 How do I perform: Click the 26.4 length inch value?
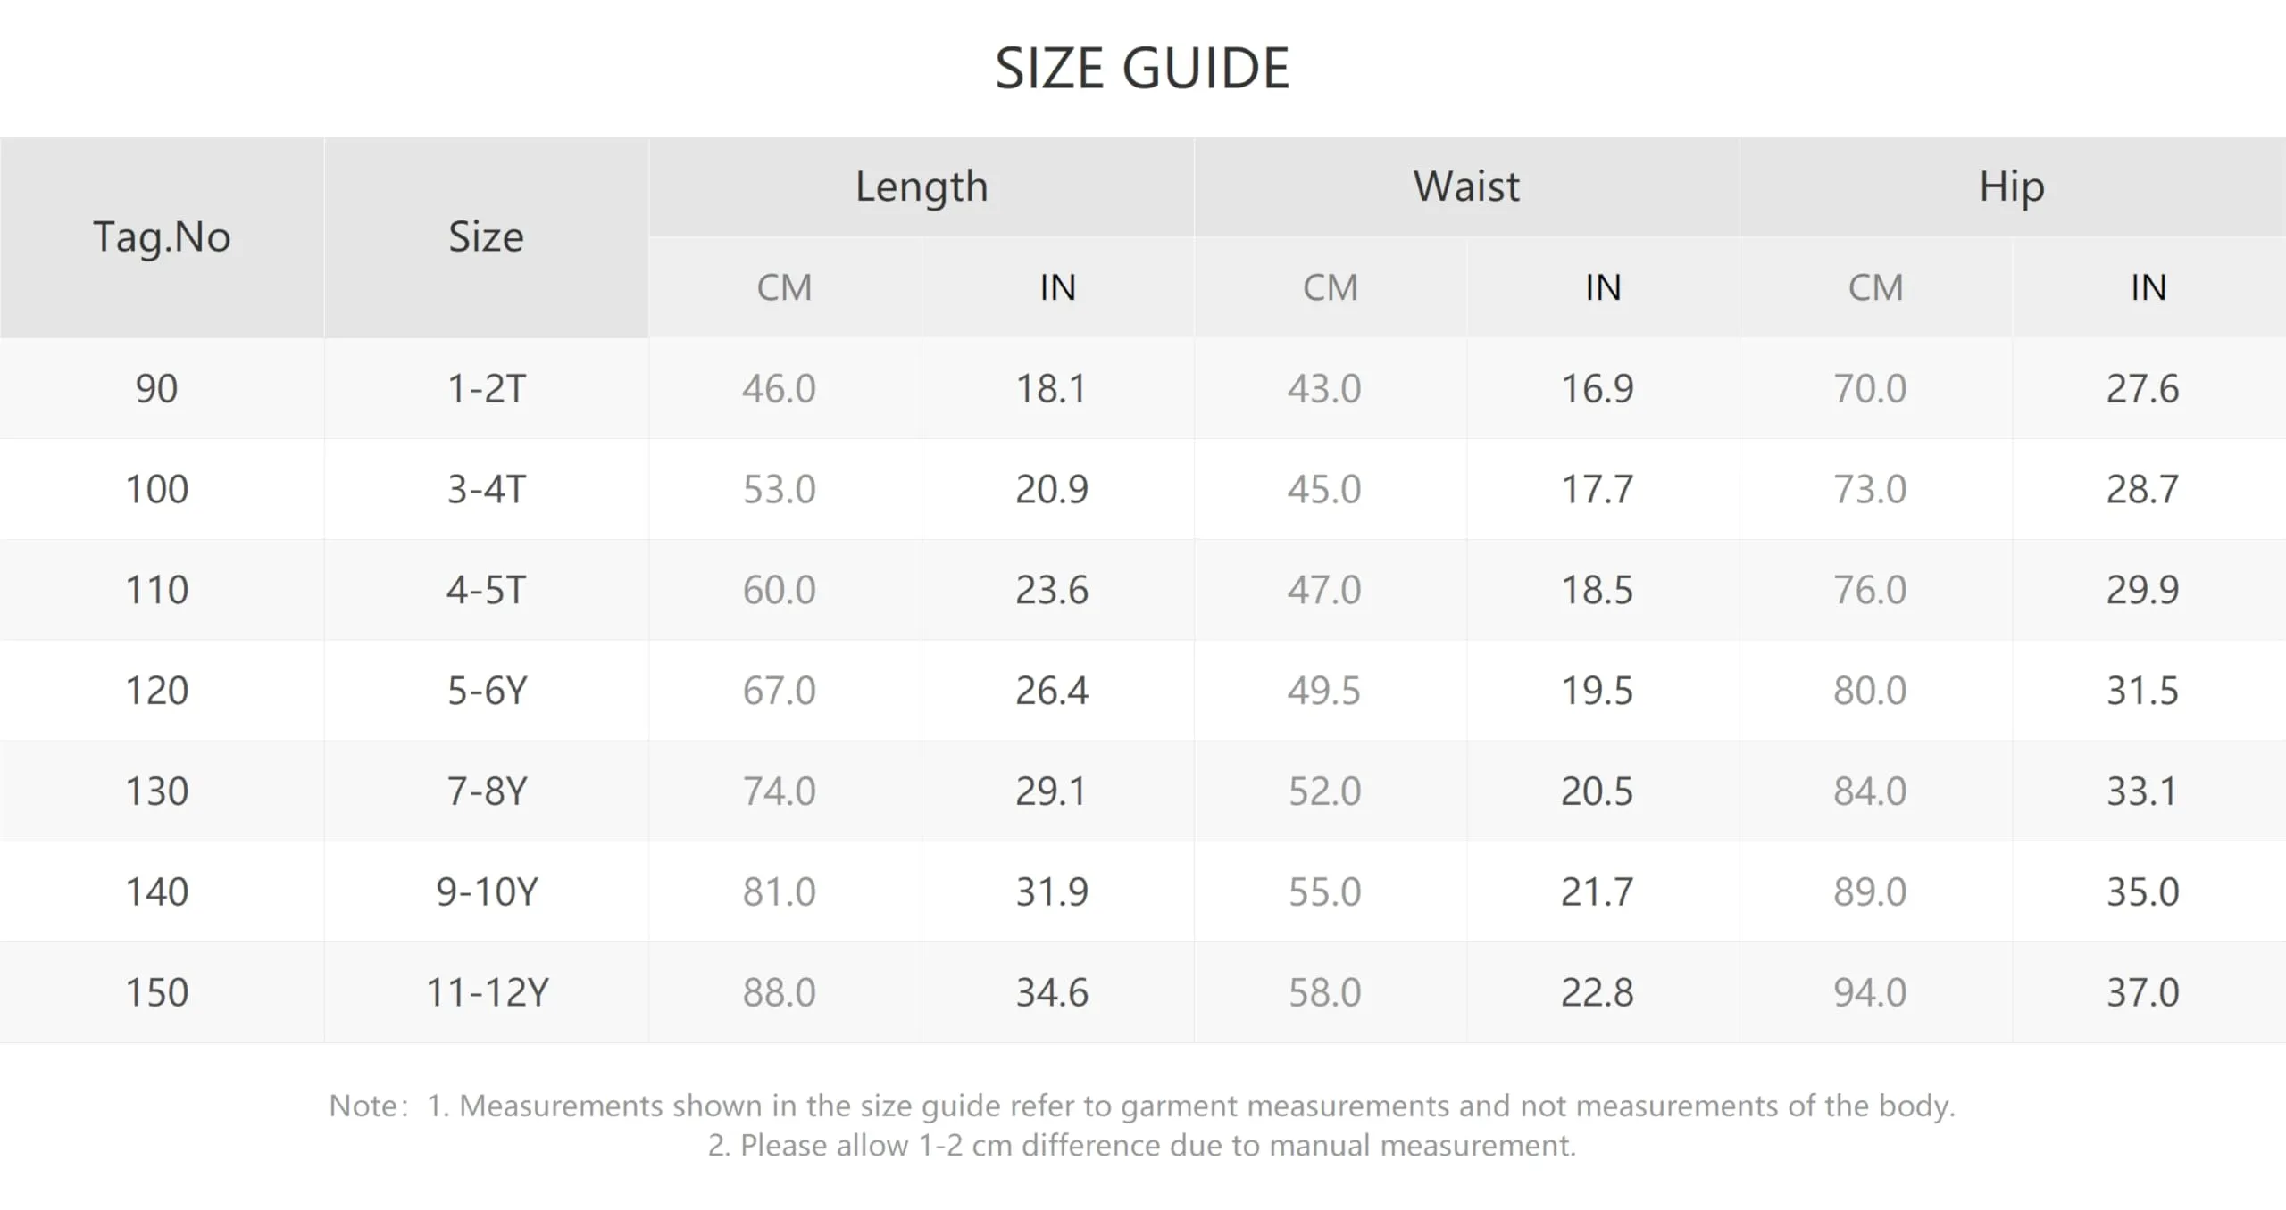coord(1052,691)
